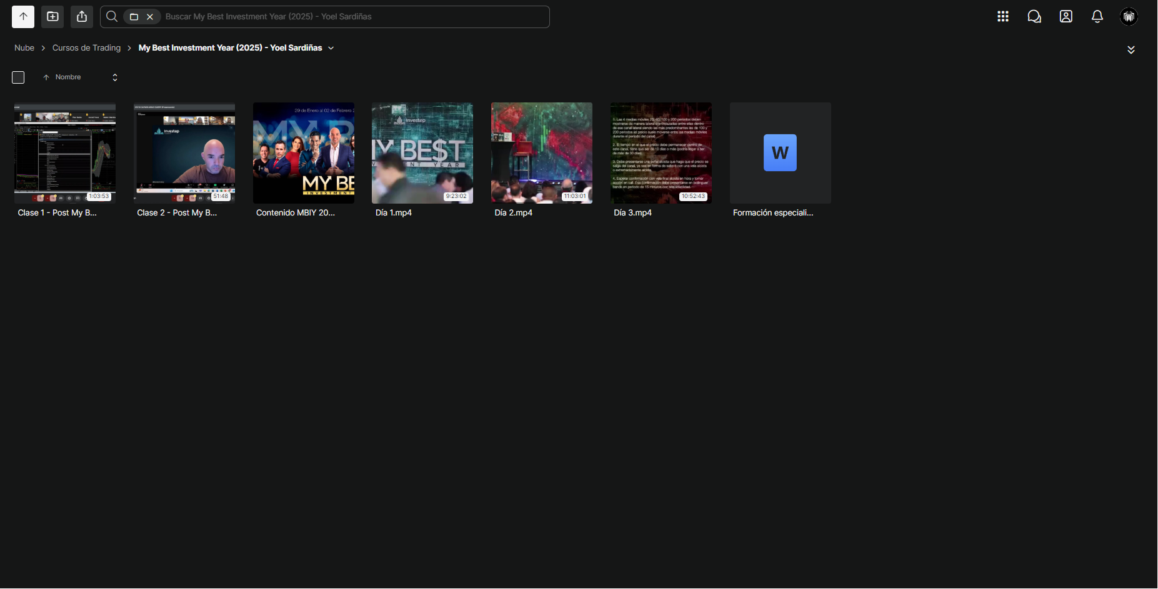Click the search magnifier icon
This screenshot has width=1158, height=589.
(x=112, y=17)
